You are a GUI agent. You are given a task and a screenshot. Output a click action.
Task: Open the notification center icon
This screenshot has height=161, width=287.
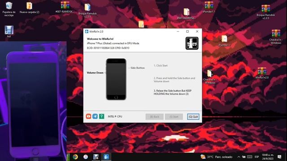(x=279, y=157)
